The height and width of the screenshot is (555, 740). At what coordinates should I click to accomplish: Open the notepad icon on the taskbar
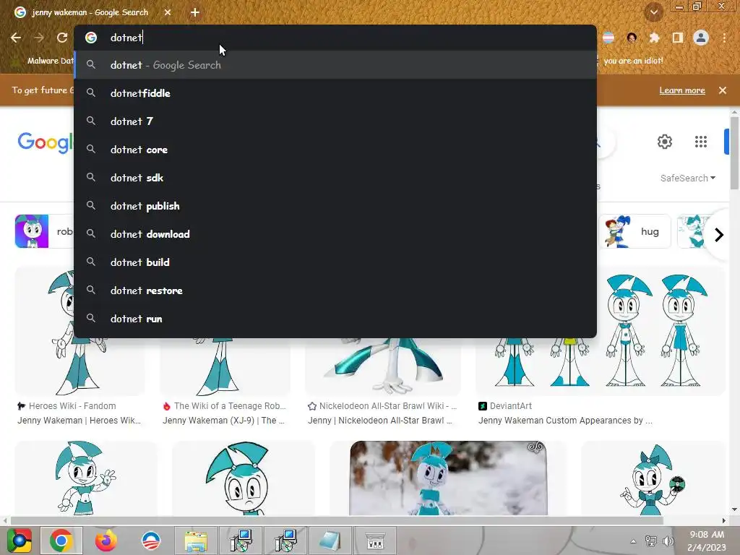(330, 541)
